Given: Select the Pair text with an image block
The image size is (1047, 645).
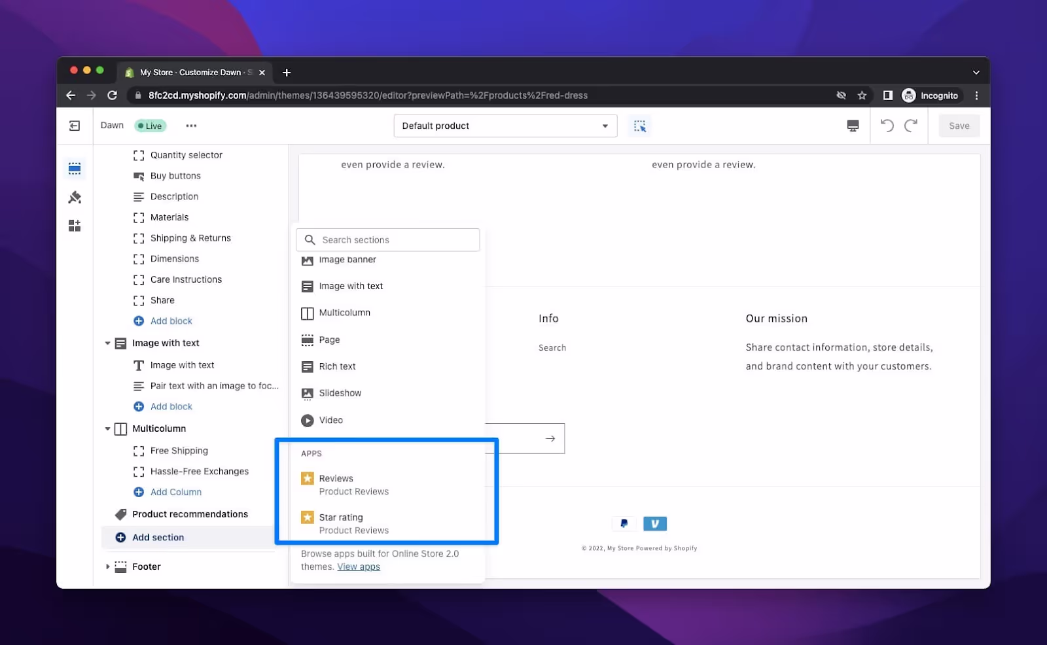Looking at the screenshot, I should click(x=214, y=386).
